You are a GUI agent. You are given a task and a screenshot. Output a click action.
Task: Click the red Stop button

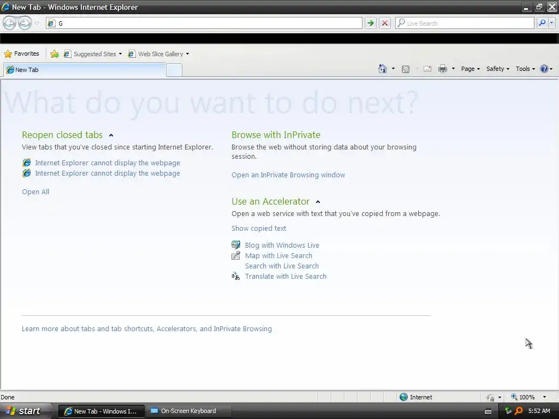coord(385,23)
